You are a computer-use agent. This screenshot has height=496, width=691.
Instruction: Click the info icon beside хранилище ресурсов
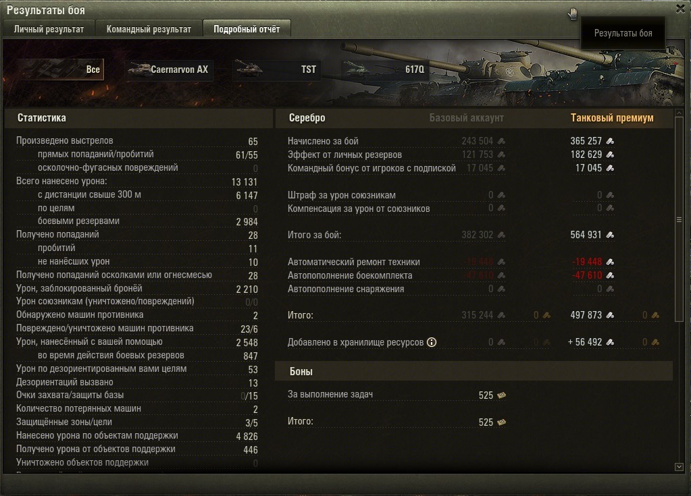[432, 342]
